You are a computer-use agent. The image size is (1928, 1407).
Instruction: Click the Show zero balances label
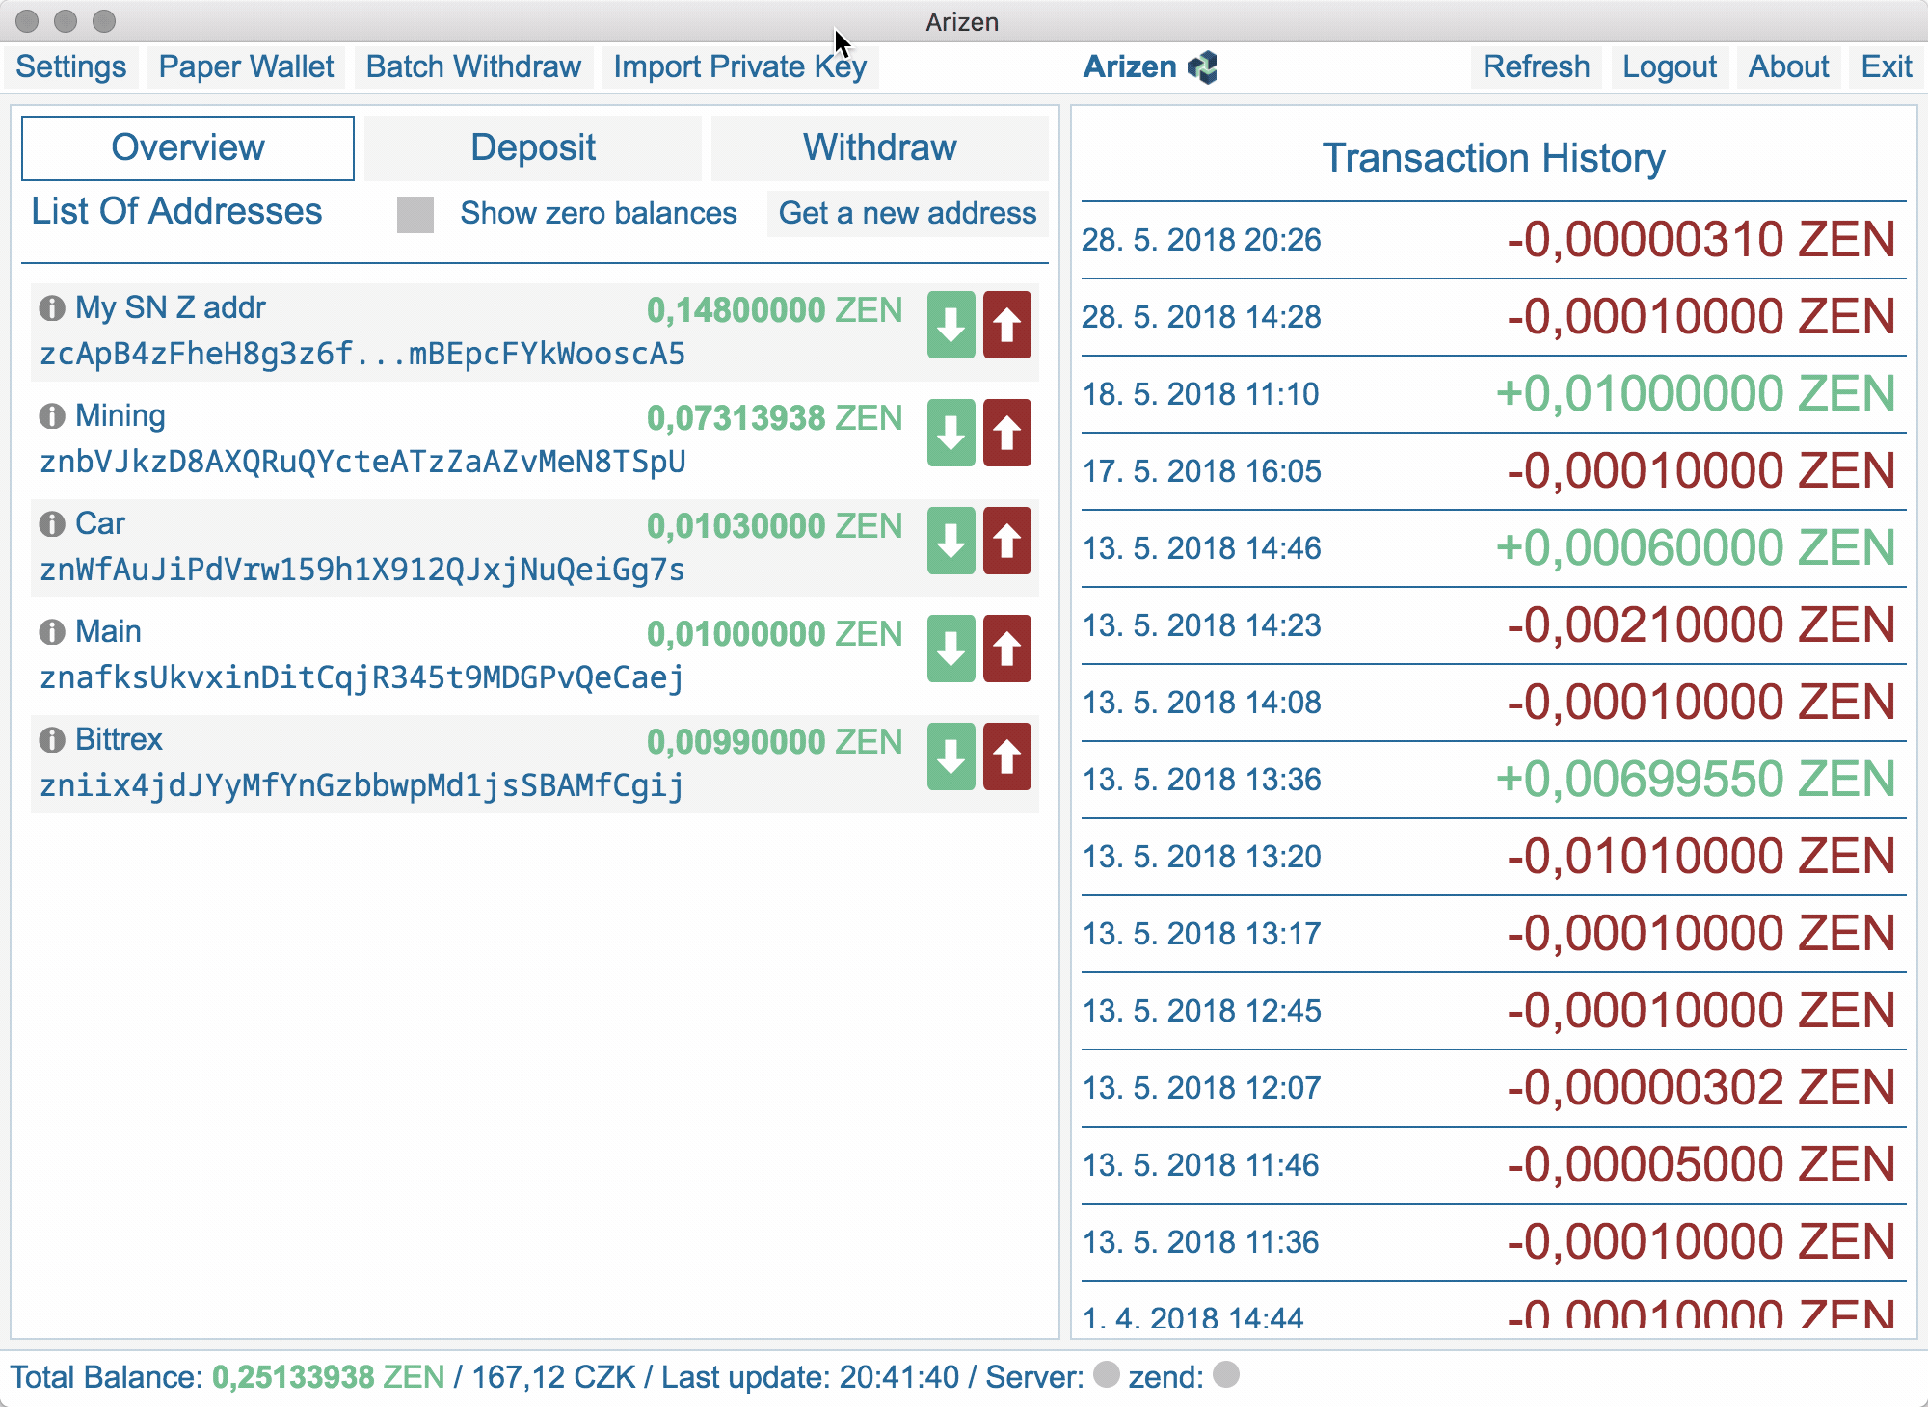point(599,213)
